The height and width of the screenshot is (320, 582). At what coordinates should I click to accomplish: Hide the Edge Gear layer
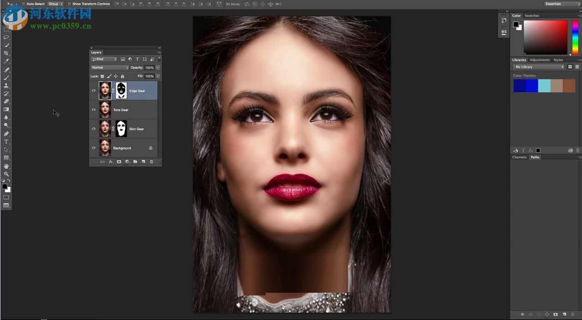click(94, 91)
